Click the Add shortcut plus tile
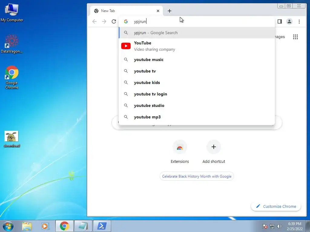Image resolution: width=310 pixels, height=232 pixels. click(x=213, y=152)
